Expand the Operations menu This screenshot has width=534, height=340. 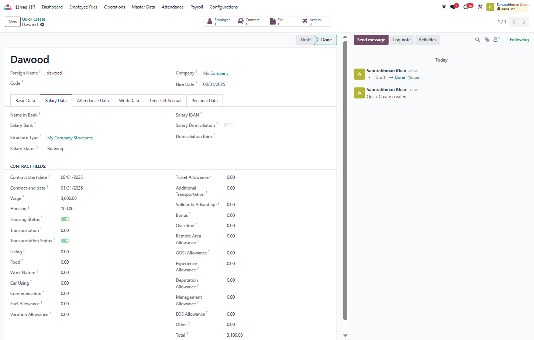pyautogui.click(x=114, y=7)
